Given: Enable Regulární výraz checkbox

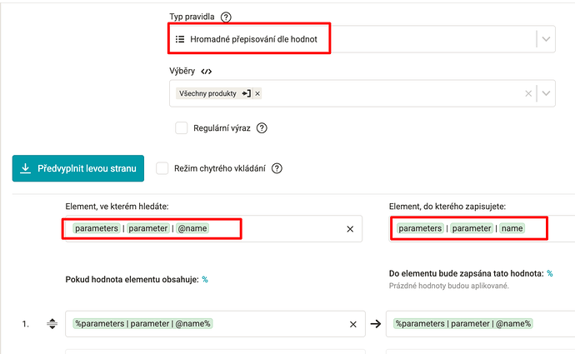Looking at the screenshot, I should pos(181,128).
